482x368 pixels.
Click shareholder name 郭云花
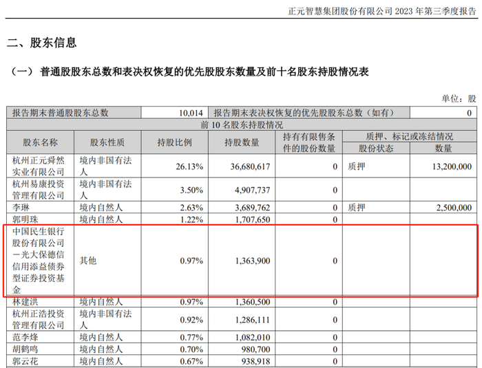pyautogui.click(x=25, y=361)
